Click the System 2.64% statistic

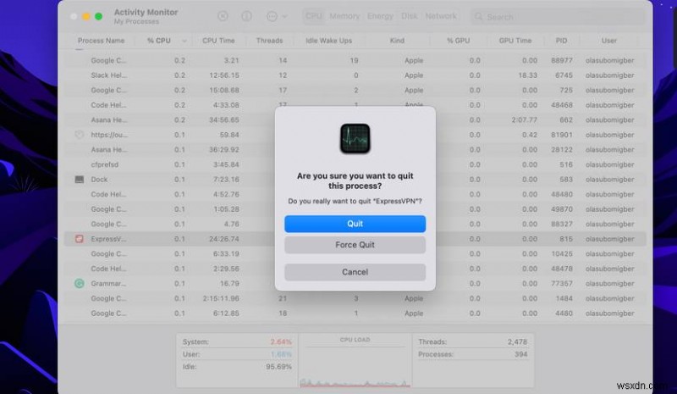point(237,341)
